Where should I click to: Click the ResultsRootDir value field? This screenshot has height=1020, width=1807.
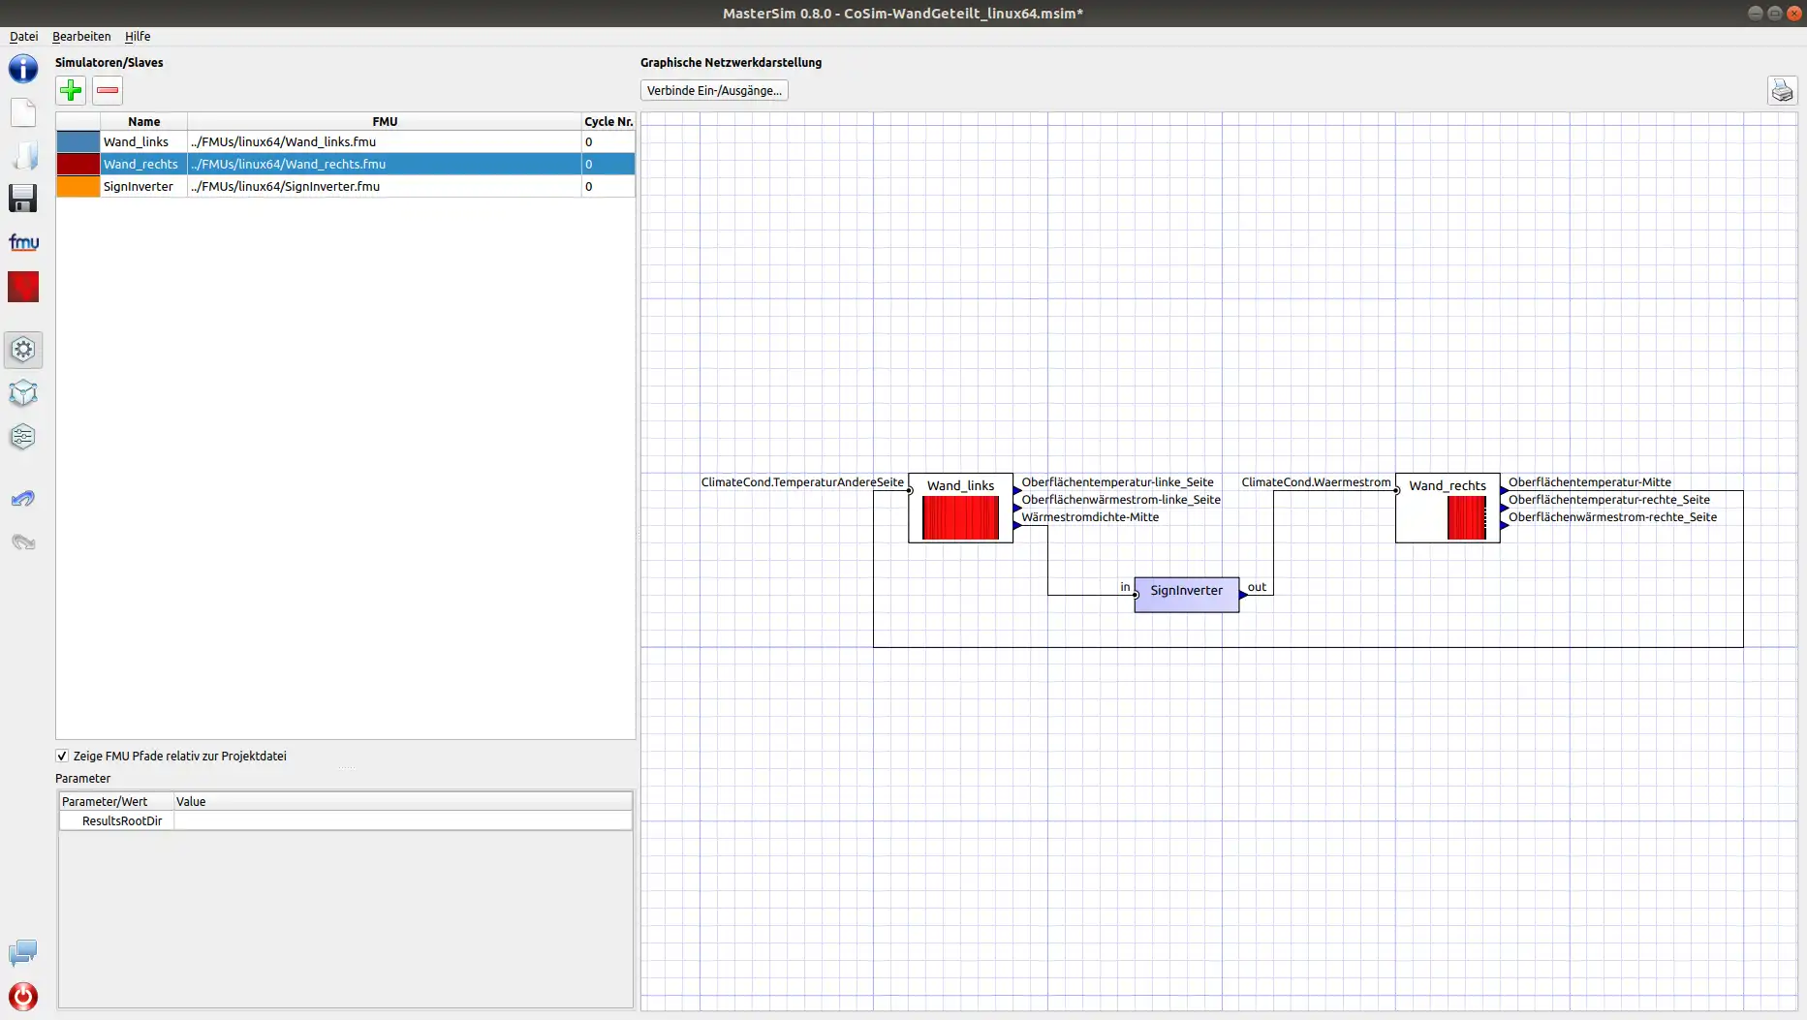pos(402,821)
